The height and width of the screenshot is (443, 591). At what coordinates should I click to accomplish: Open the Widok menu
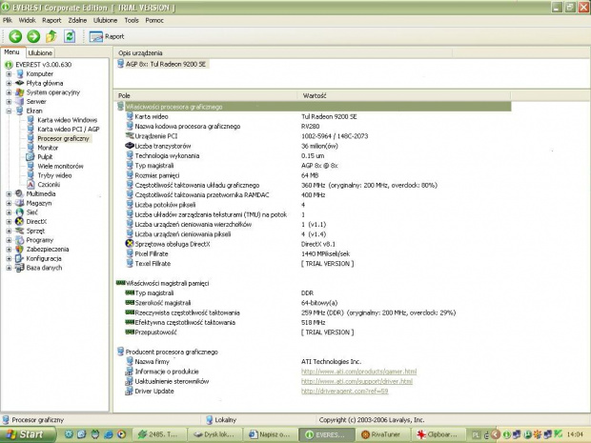coord(27,20)
